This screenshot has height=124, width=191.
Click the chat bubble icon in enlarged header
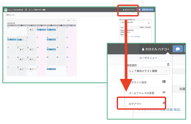tap(178, 49)
